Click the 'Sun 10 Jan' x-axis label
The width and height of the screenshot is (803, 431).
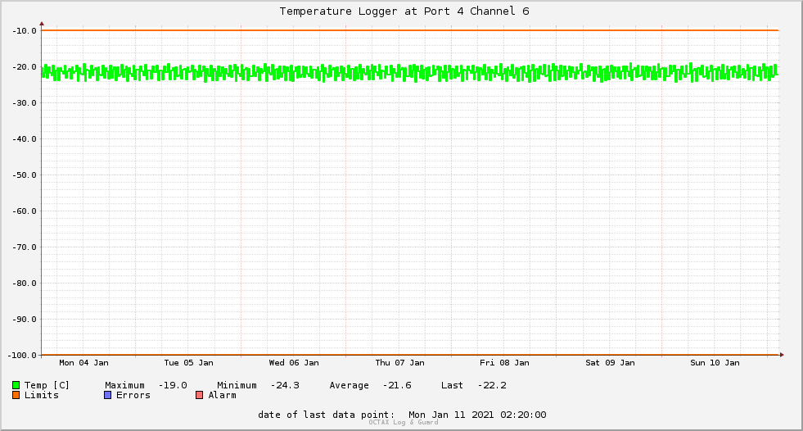[715, 363]
